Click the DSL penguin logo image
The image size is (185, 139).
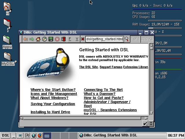(49, 64)
